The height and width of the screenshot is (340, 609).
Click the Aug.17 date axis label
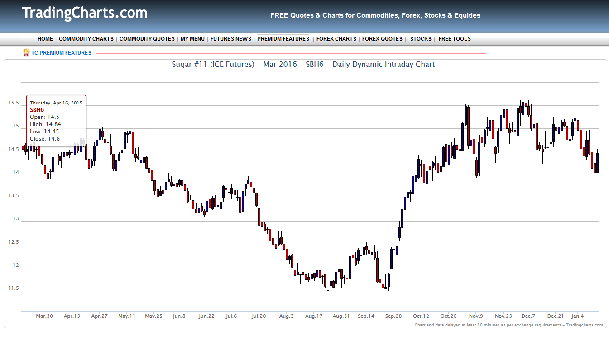tap(313, 316)
